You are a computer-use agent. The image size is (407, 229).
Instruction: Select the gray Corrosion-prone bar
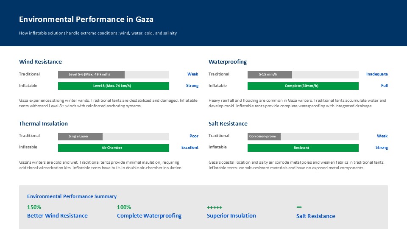pos(264,137)
